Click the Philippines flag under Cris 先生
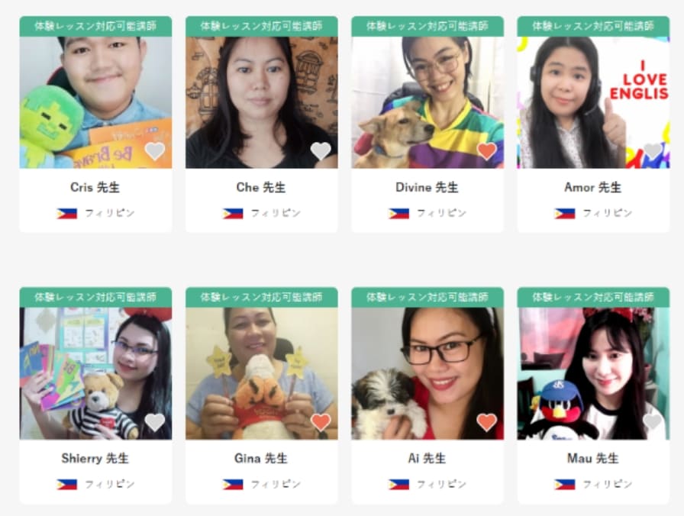The image size is (684, 516). (66, 213)
